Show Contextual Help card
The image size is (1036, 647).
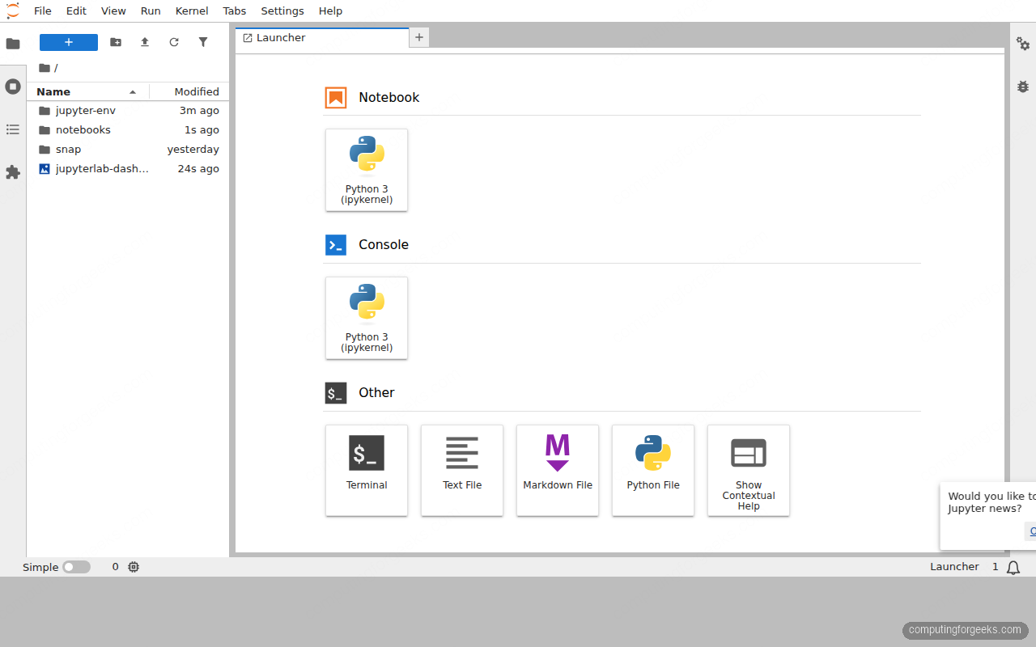tap(749, 470)
